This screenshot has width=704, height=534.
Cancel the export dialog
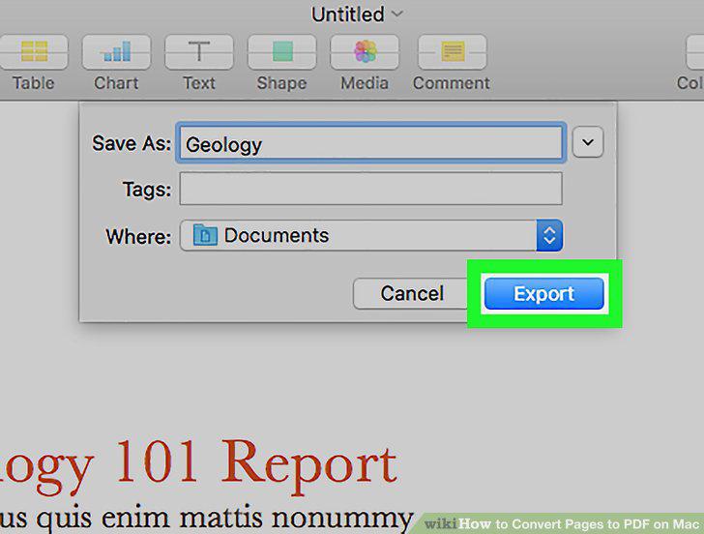click(412, 293)
